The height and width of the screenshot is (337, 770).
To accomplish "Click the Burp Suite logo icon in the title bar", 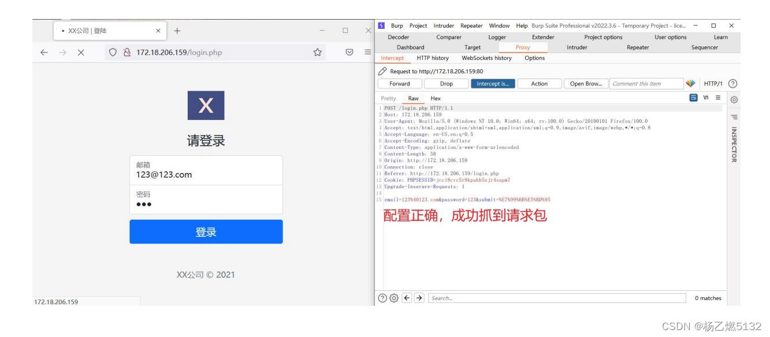I will tap(382, 26).
